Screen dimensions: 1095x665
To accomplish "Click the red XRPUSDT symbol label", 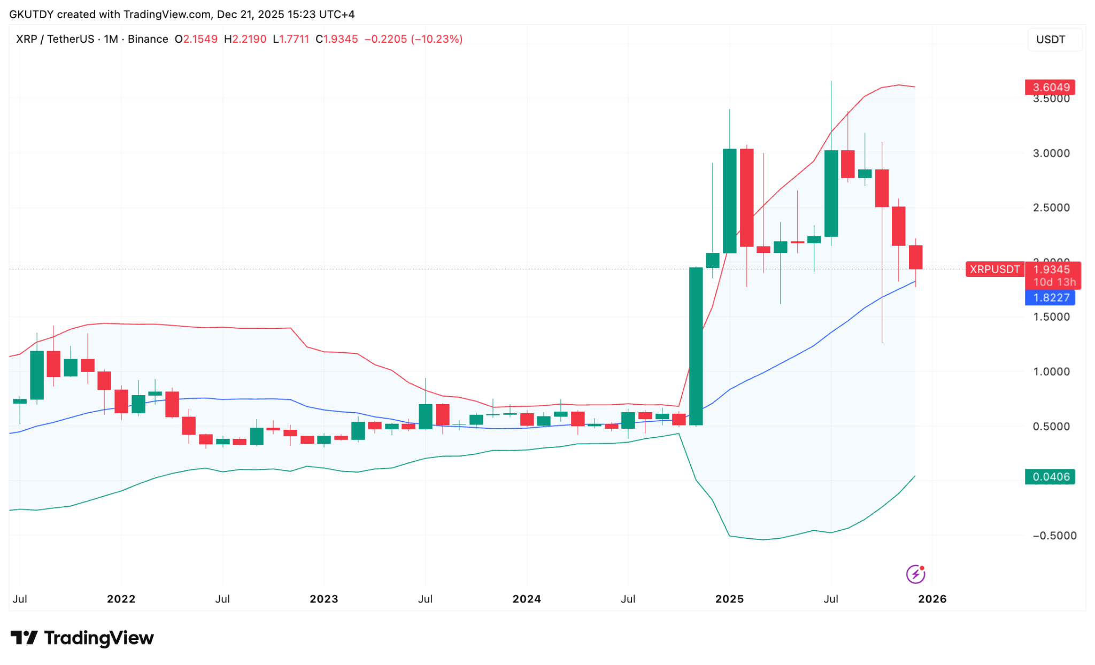I will pyautogui.click(x=994, y=269).
